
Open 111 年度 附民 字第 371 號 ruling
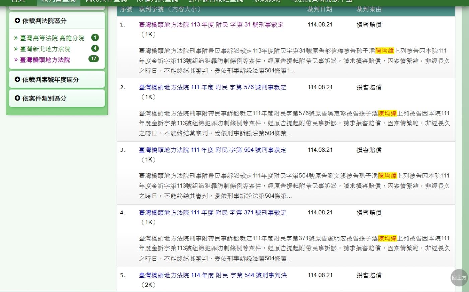tap(212, 213)
